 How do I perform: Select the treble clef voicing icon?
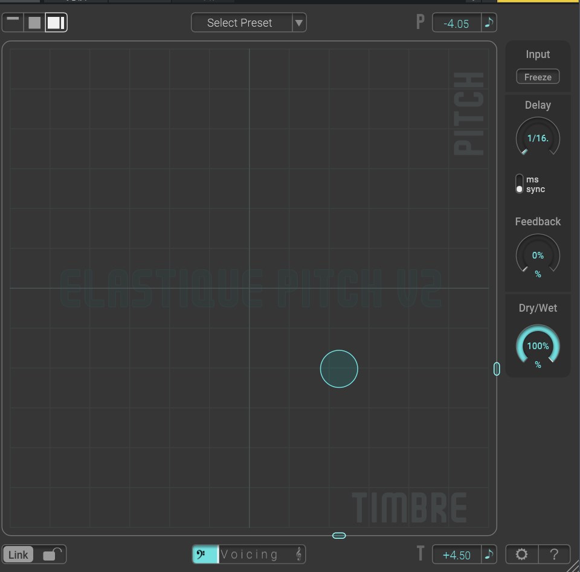point(298,554)
